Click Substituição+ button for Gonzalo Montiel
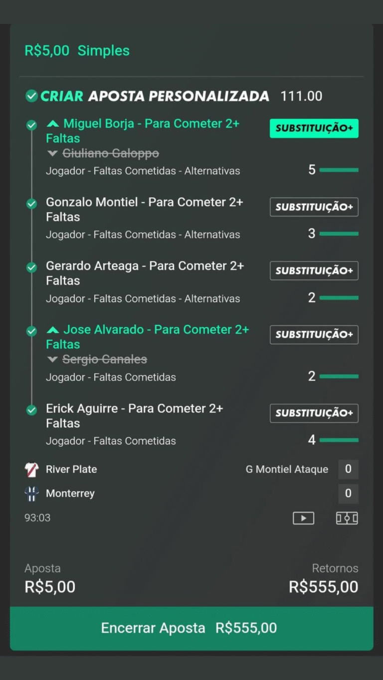 pyautogui.click(x=314, y=207)
